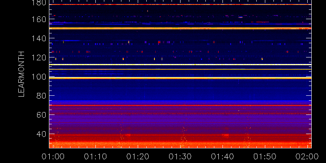Select the 01:50 time axis label

point(265,156)
